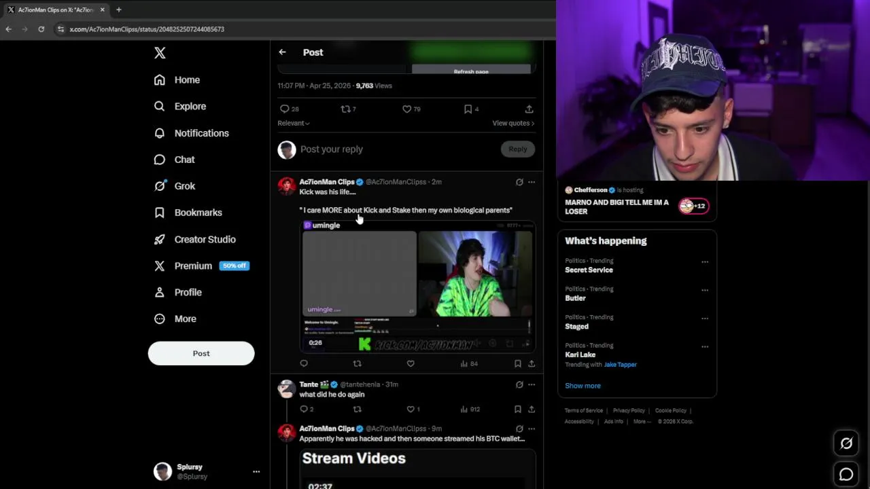Select the Ac7ionMan Clips browser tab
870x489 pixels.
point(54,10)
